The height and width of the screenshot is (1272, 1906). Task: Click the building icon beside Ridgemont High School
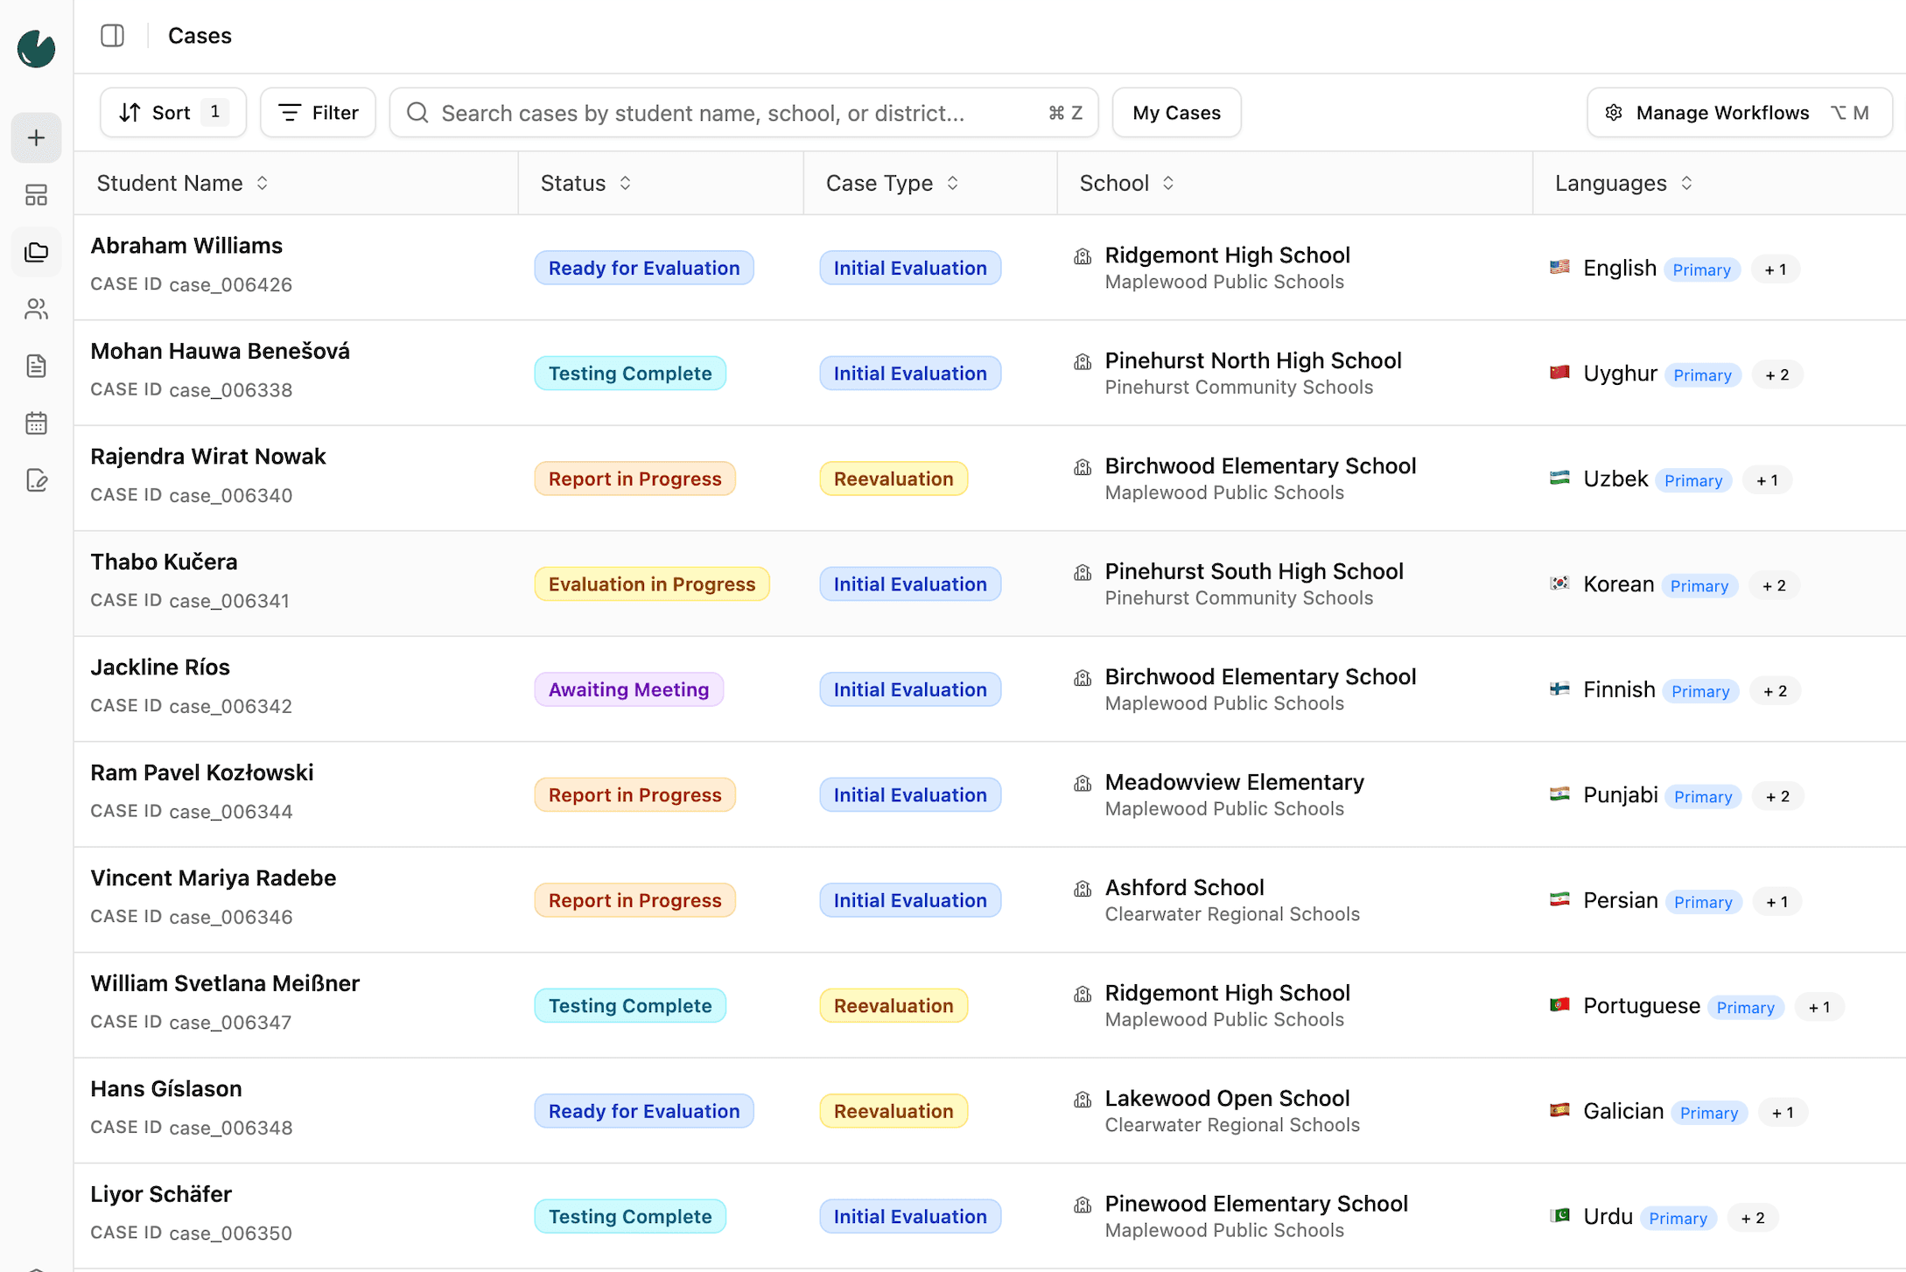click(x=1082, y=255)
